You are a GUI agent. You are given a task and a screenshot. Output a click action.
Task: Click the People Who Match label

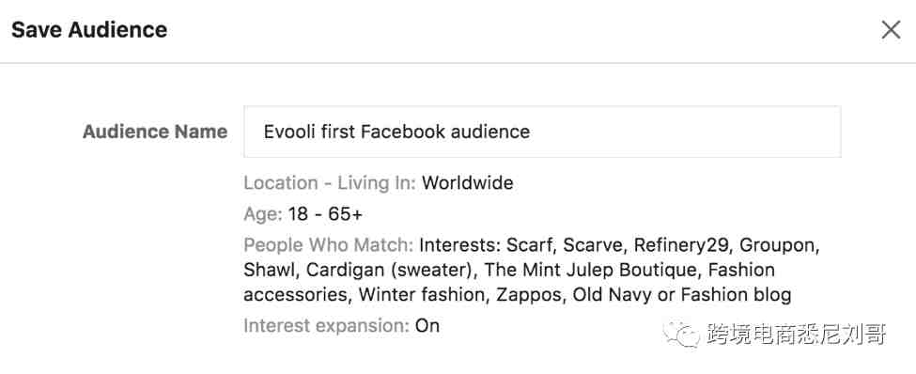(x=328, y=245)
